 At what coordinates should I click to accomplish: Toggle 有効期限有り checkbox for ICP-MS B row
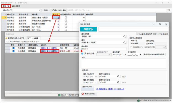tap(66, 27)
